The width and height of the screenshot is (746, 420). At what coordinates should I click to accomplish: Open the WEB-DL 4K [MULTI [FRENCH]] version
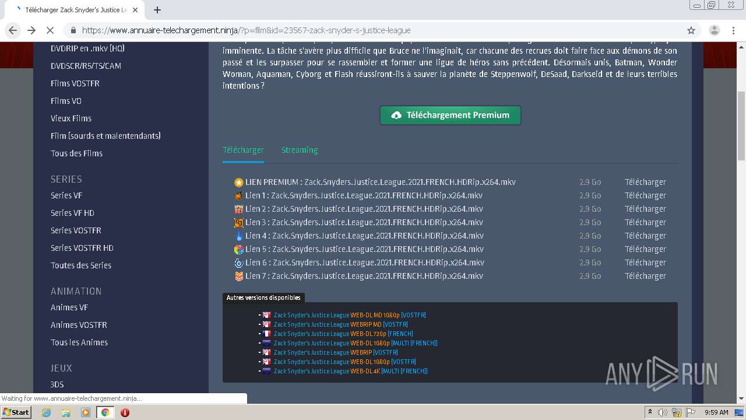[x=351, y=371]
